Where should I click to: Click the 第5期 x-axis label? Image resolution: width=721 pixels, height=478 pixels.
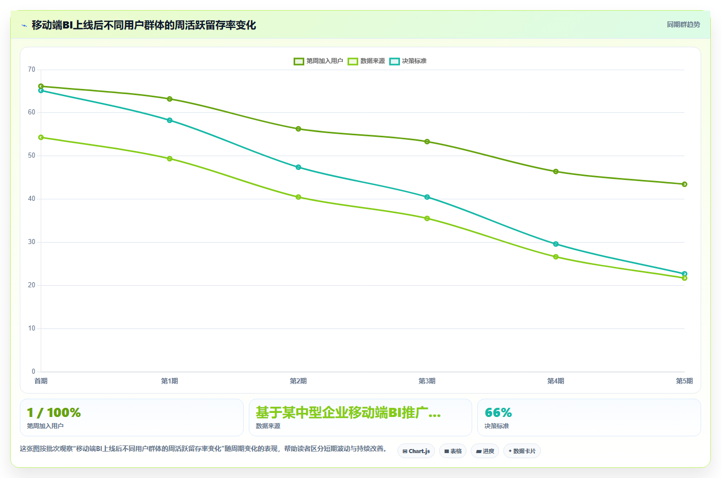point(684,381)
